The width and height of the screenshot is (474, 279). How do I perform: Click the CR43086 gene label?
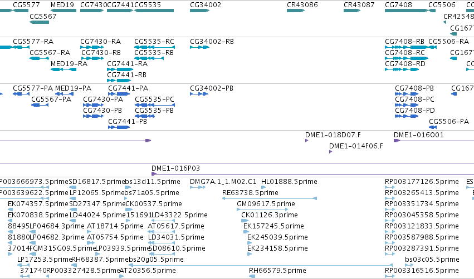point(302,5)
